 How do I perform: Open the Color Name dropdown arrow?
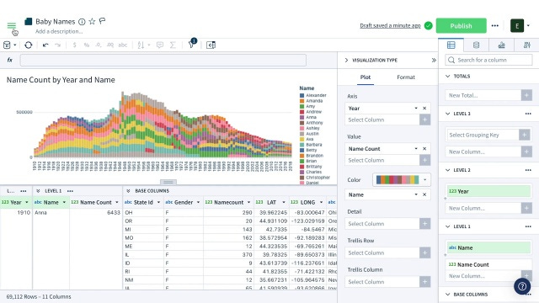click(x=416, y=194)
